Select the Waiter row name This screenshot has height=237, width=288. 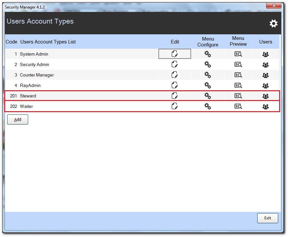pyautogui.click(x=26, y=106)
